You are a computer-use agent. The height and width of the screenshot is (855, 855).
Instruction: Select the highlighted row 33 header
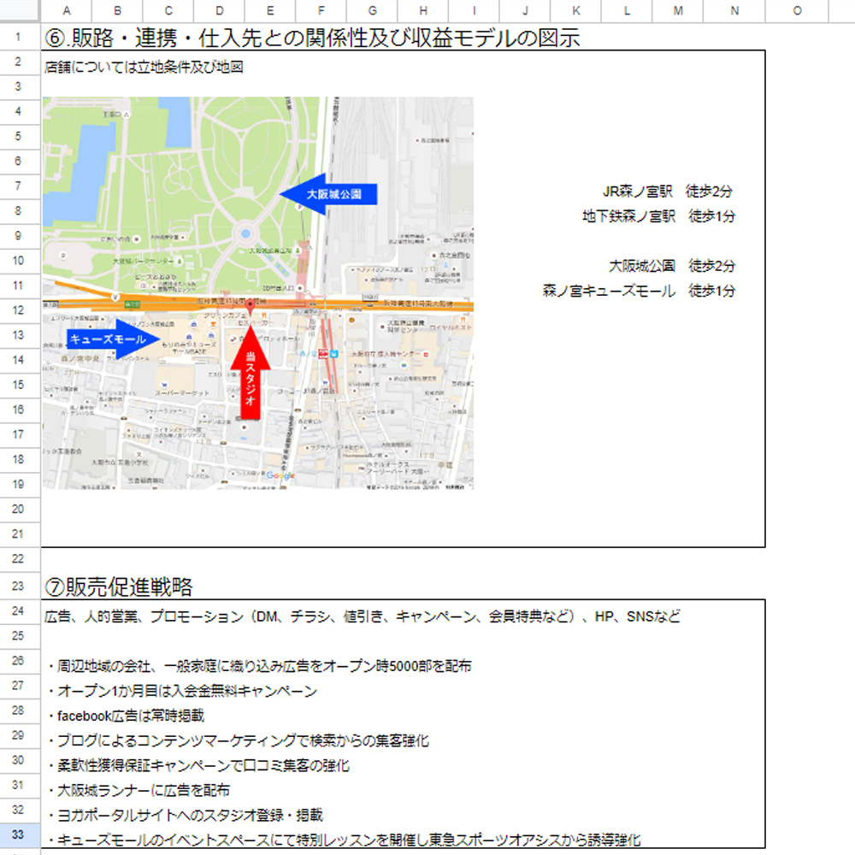point(20,835)
